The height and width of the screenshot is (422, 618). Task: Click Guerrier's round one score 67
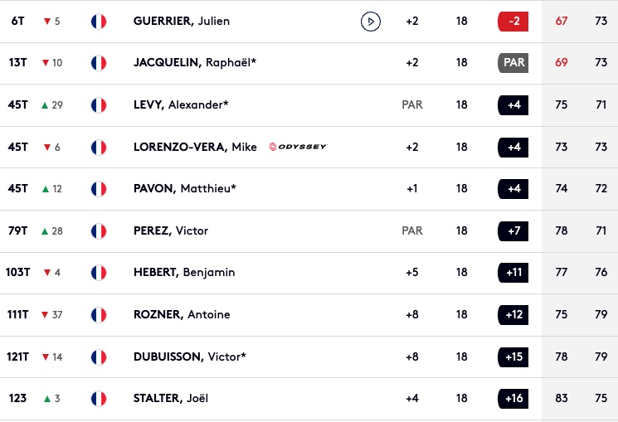click(562, 21)
